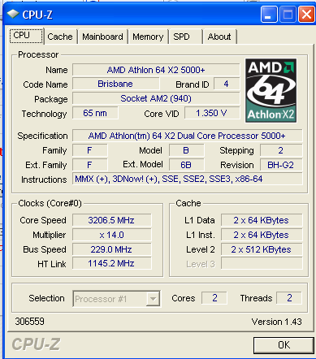The width and height of the screenshot is (316, 359).
Task: Click the HT Link value 1145.2 MHz
Action: point(111,263)
